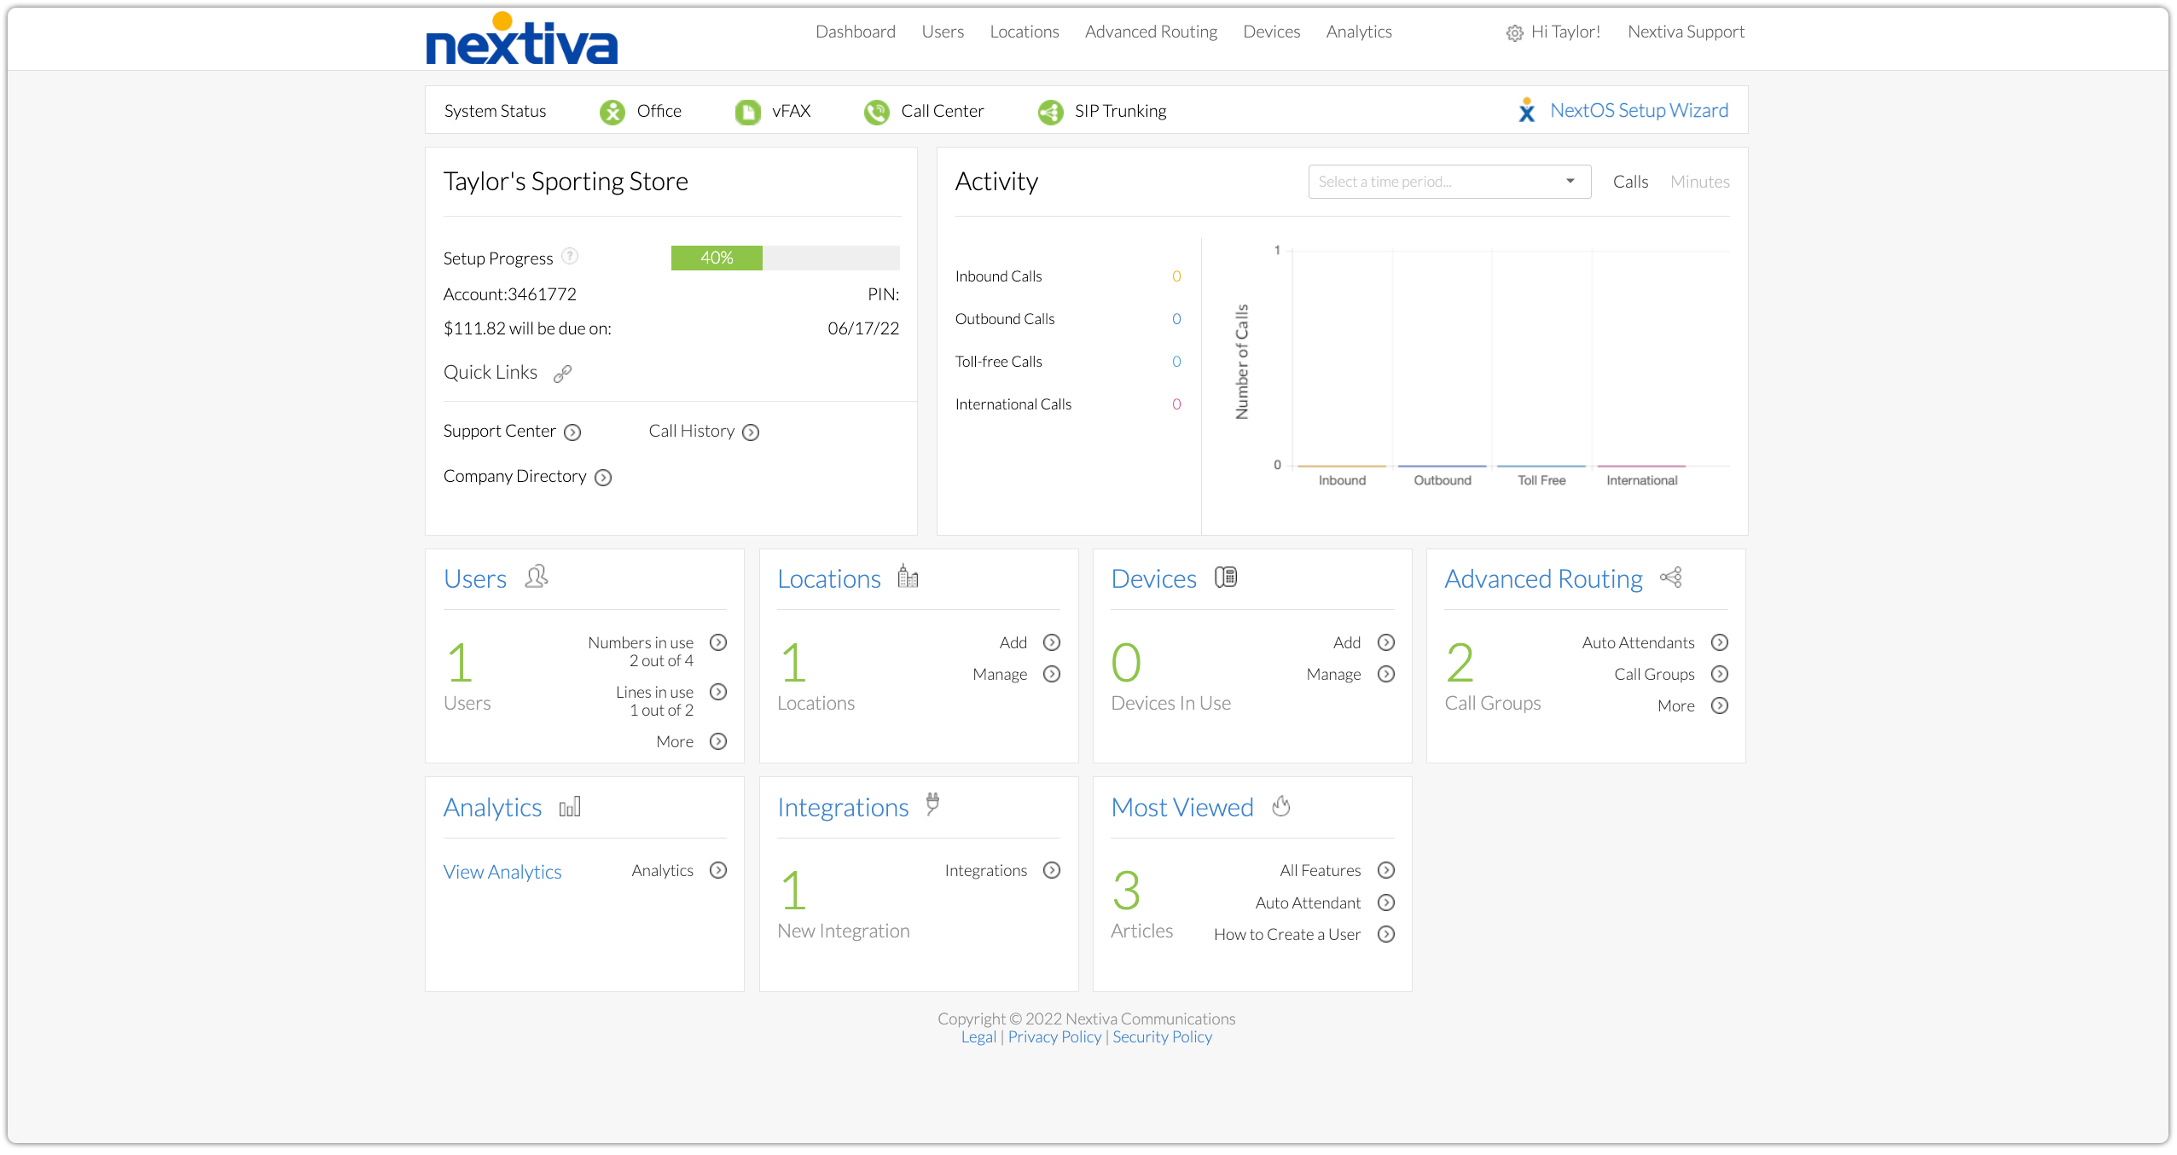Viewport: 2177px width, 1155px height.
Task: Click Hi Taylor! account link
Action: tap(1565, 32)
